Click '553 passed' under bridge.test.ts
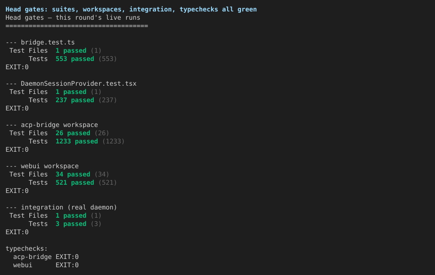The width and height of the screenshot is (435, 275). click(x=75, y=59)
